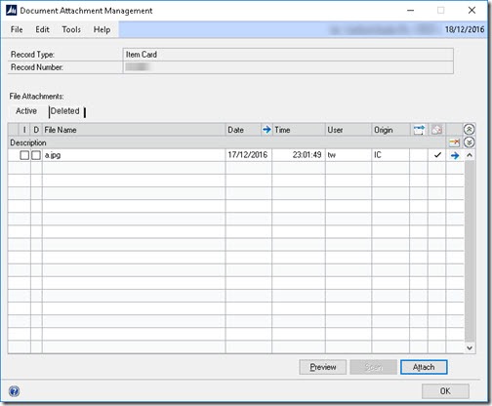Click the Origin column header

pos(390,130)
